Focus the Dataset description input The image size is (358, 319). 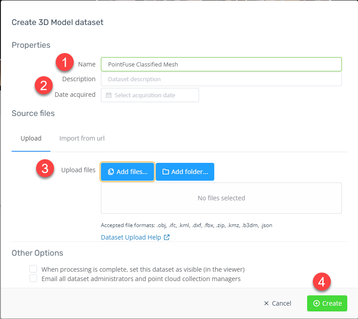click(x=221, y=79)
